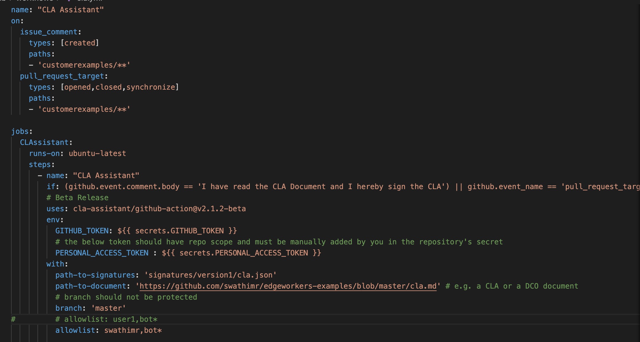This screenshot has width=640, height=342.
Task: Click the commented-out allowlist user1 line
Action: pyautogui.click(x=106, y=319)
